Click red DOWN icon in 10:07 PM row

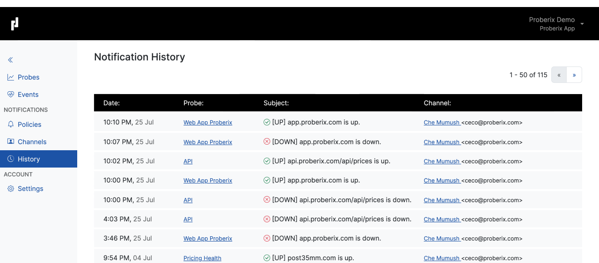267,141
